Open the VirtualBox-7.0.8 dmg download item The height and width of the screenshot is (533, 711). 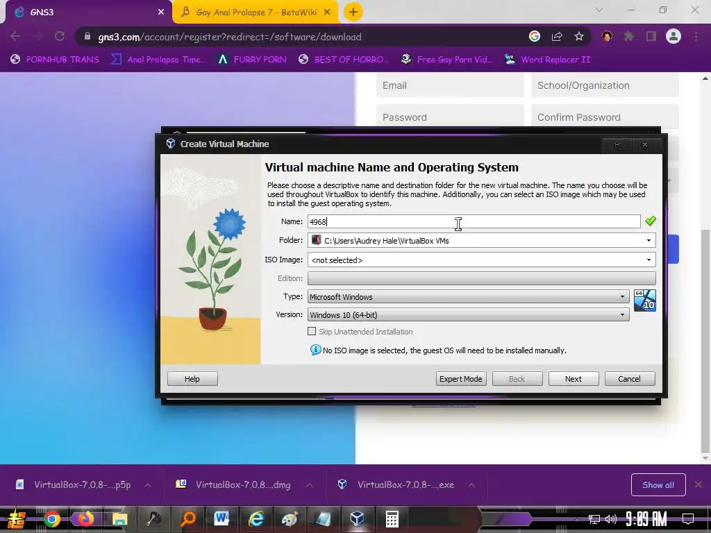[x=234, y=485]
